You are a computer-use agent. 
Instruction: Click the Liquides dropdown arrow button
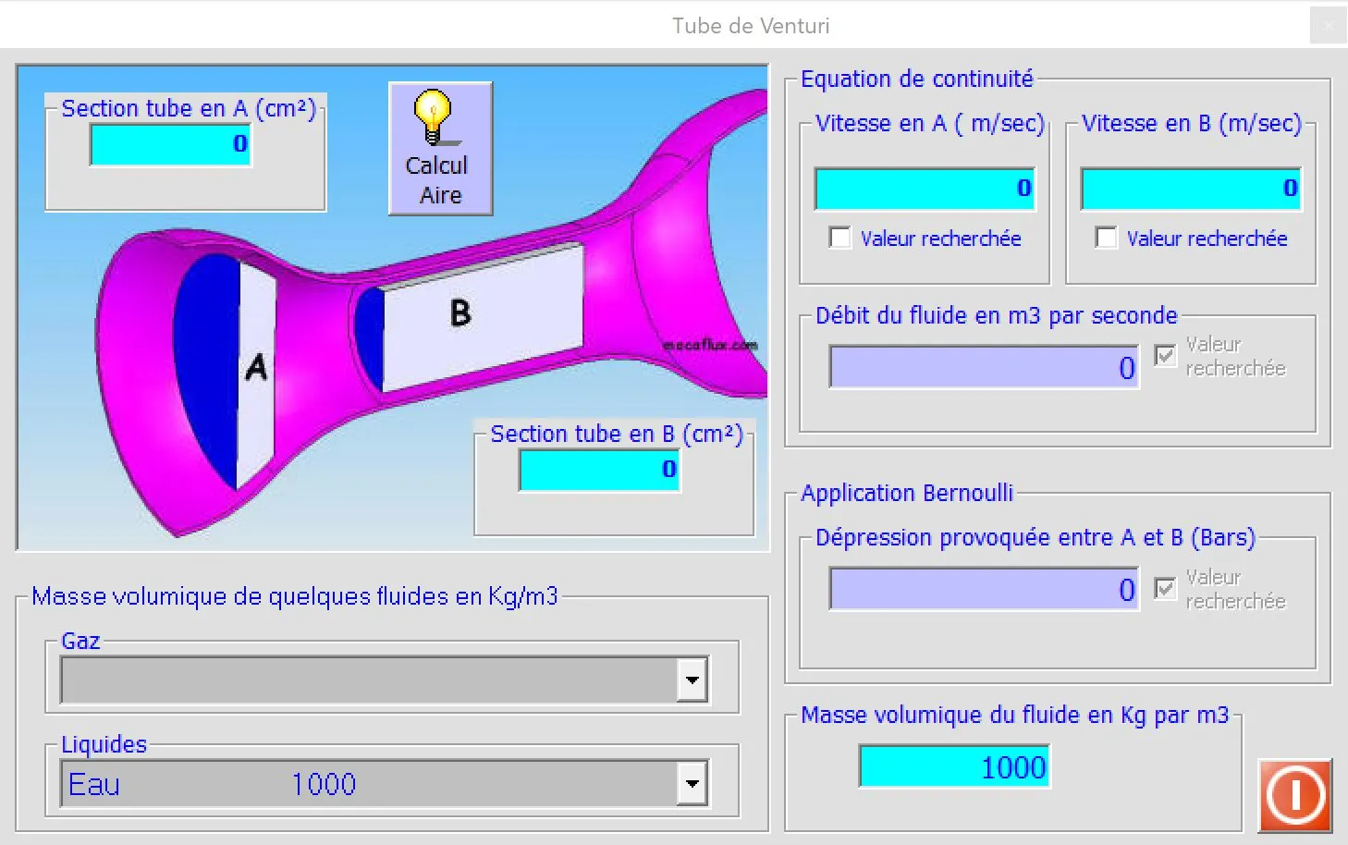point(692,782)
